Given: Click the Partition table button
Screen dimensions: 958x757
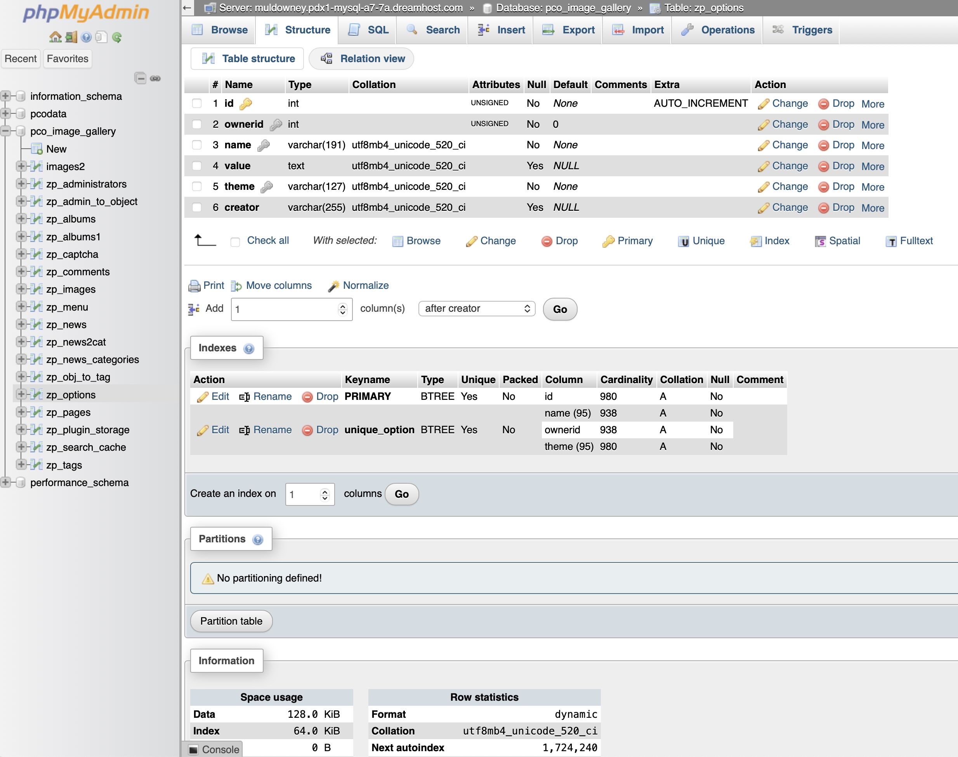Looking at the screenshot, I should [231, 621].
